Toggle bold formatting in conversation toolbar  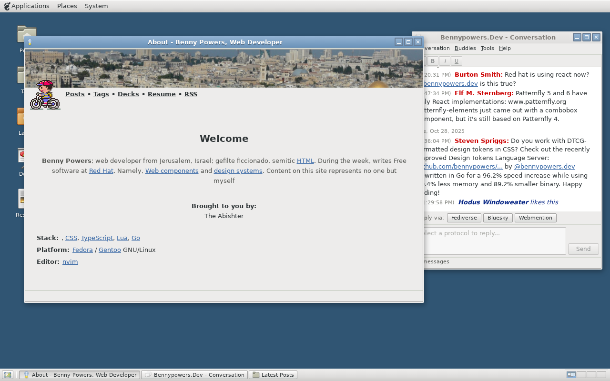click(433, 61)
